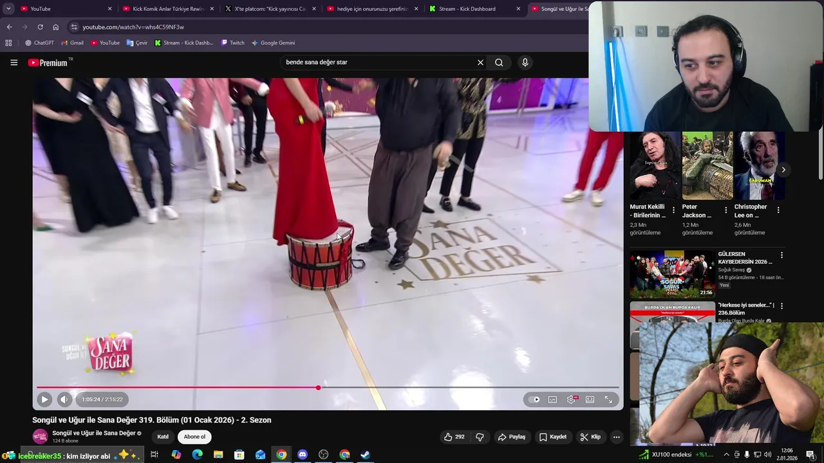Image resolution: width=824 pixels, height=463 pixels.
Task: Play the paused video
Action: click(44, 399)
